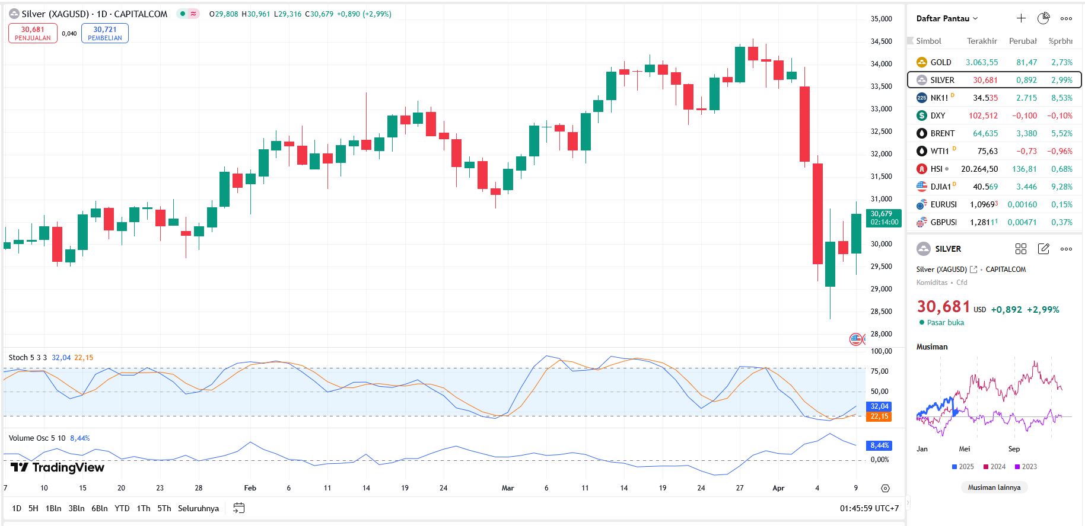1085x526 pixels.
Task: Open the external link icon beside Silver (XAGUSD)
Action: pos(973,270)
